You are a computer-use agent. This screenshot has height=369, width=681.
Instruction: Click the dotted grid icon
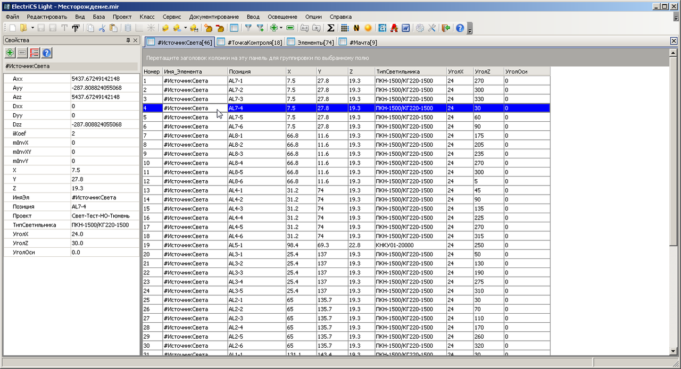click(345, 28)
